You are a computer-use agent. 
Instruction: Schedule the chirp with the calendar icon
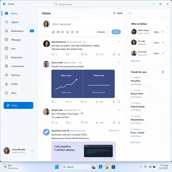pyautogui.click(x=72, y=32)
